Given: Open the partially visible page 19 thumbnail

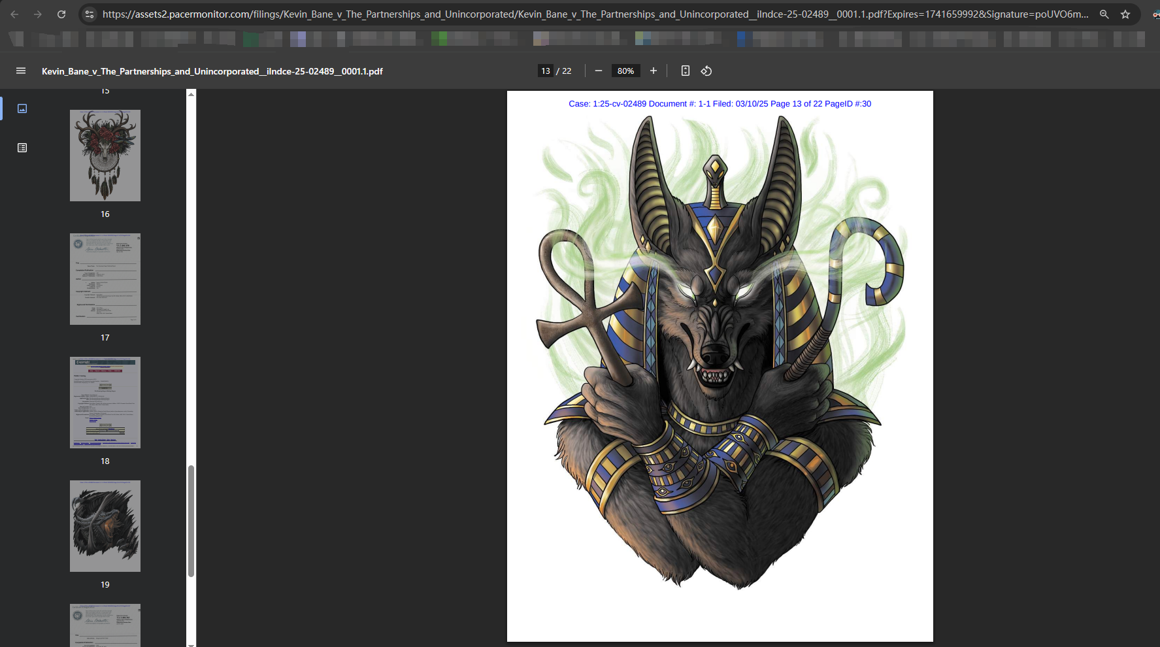Looking at the screenshot, I should [105, 625].
